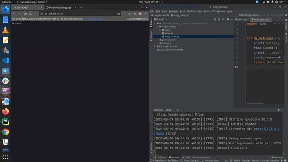Launch VLC from the dock
The height and width of the screenshot is (162, 288).
point(5,30)
